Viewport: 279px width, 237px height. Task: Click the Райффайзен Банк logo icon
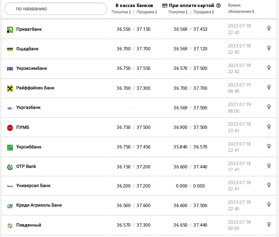10,88
